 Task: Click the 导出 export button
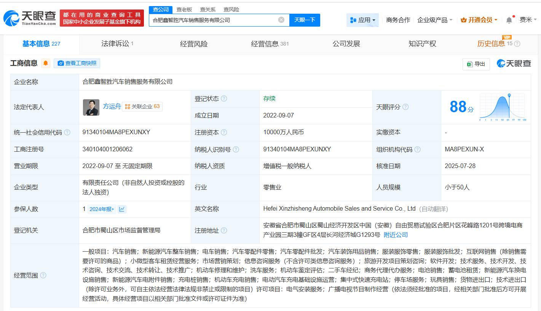(x=476, y=64)
